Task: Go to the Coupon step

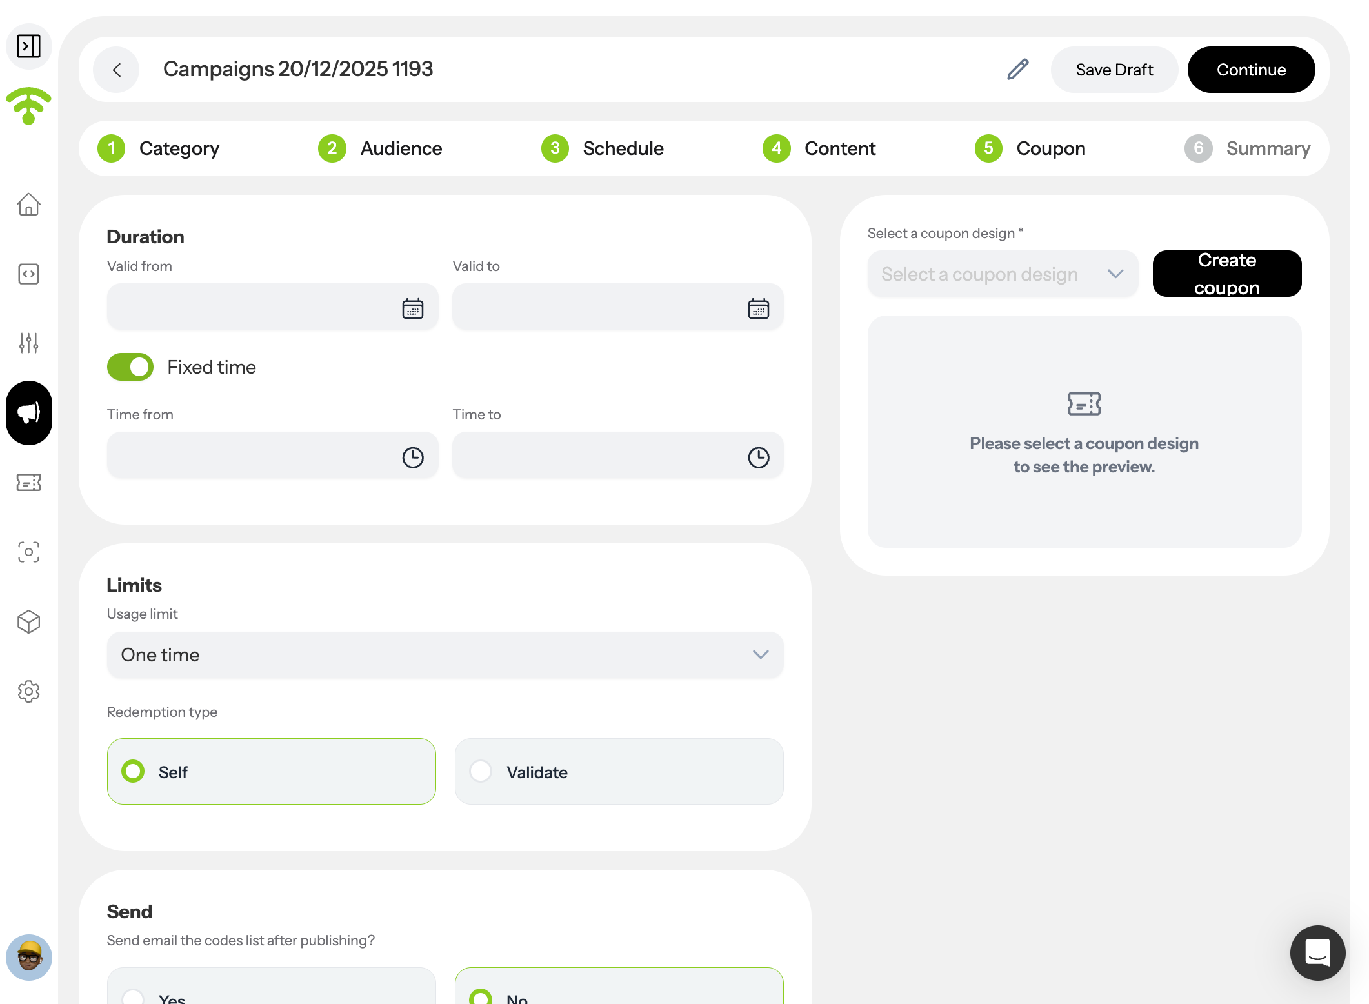Action: click(x=1030, y=148)
